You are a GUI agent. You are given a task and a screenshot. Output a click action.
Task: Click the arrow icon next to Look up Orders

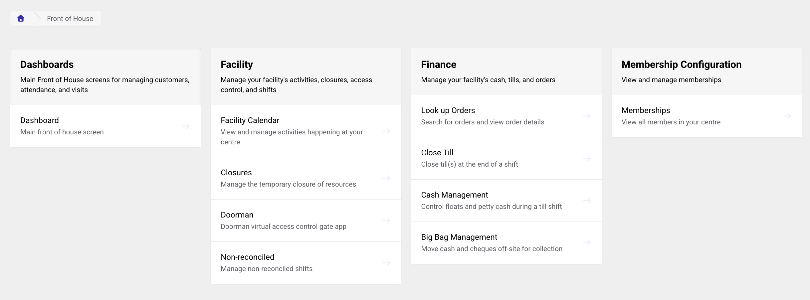(x=586, y=116)
